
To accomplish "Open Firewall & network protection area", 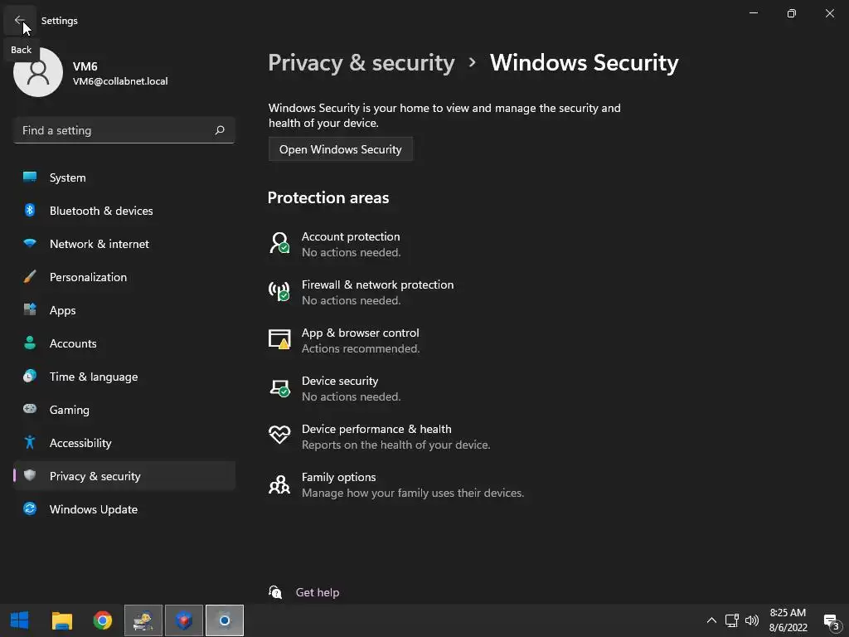I will click(361, 293).
